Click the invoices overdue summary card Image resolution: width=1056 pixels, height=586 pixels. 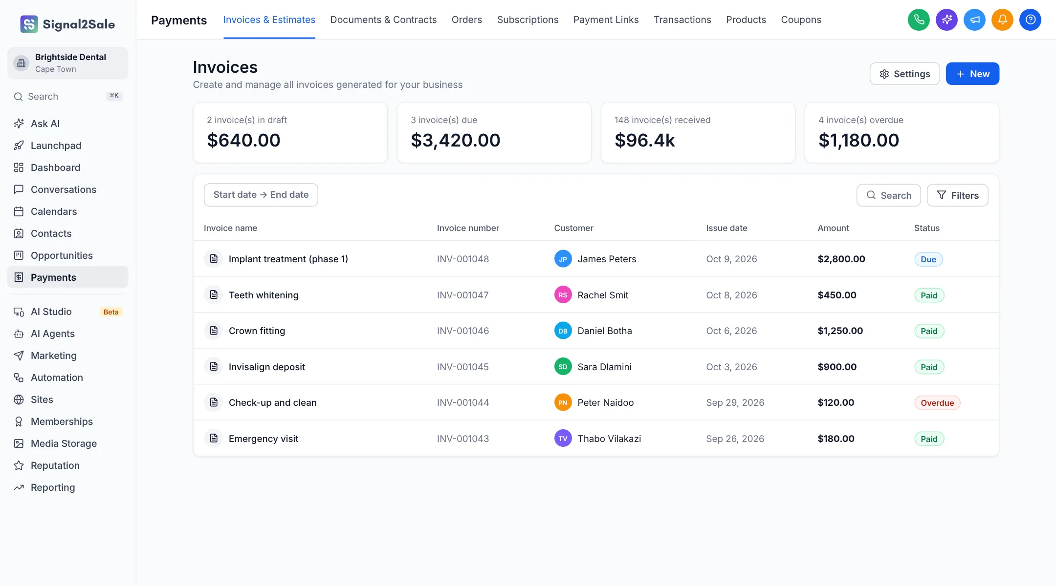pyautogui.click(x=902, y=132)
